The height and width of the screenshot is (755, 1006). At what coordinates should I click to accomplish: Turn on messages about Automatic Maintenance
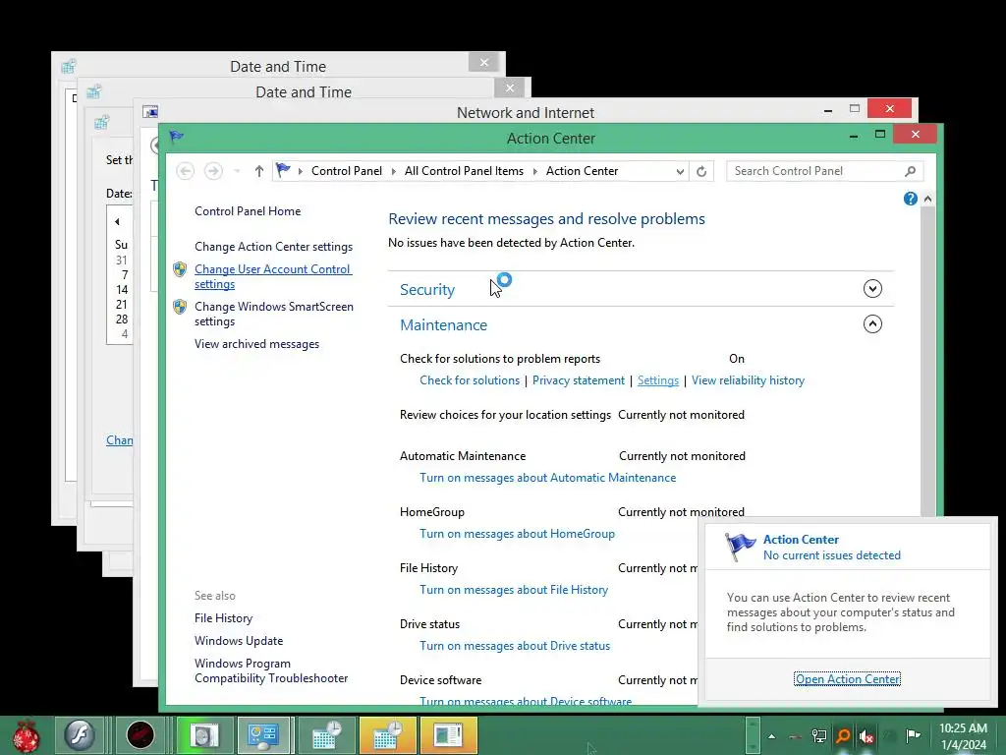click(x=547, y=478)
